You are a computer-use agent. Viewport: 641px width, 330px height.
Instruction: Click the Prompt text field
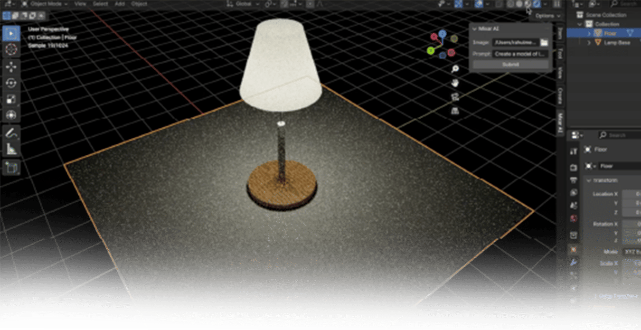520,54
